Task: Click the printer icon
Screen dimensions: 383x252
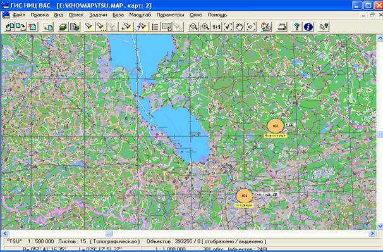Action: pyautogui.click(x=281, y=27)
